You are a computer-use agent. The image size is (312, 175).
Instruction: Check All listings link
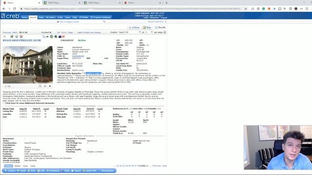tap(58, 33)
